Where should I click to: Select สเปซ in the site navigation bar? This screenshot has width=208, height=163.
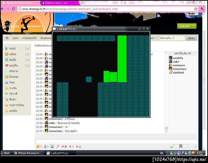click(x=16, y=38)
